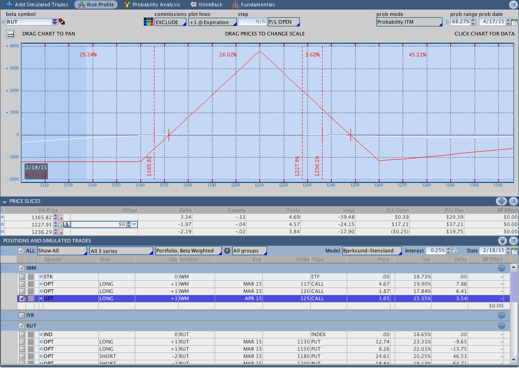Screen dimensions: 519x368
Task: Open the beta symbol dropdown arrow
Action: [x=55, y=22]
